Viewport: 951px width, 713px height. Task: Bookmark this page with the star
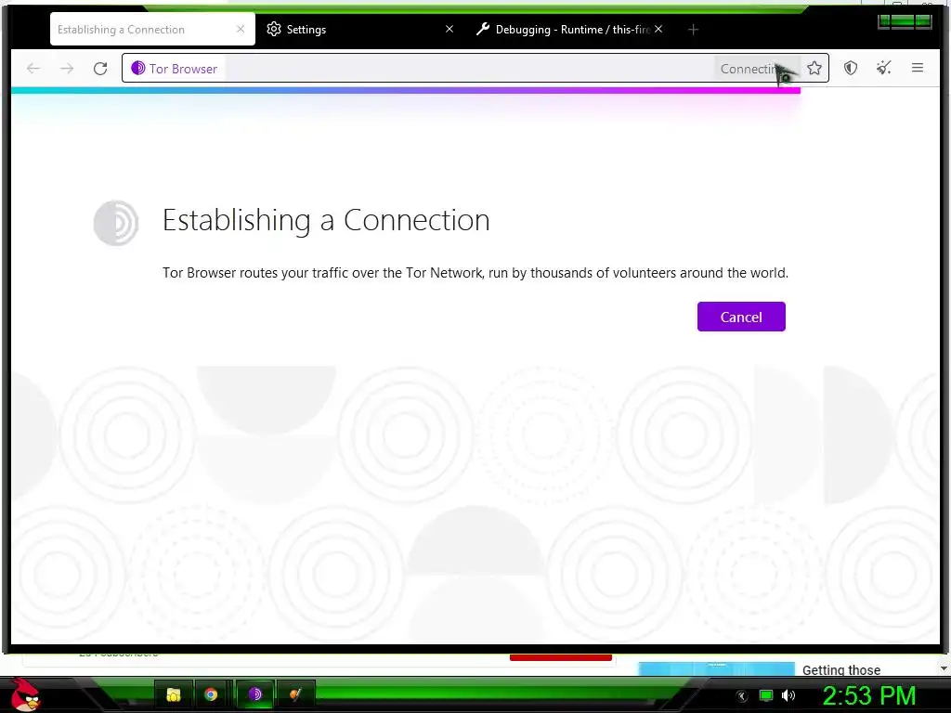coord(814,68)
